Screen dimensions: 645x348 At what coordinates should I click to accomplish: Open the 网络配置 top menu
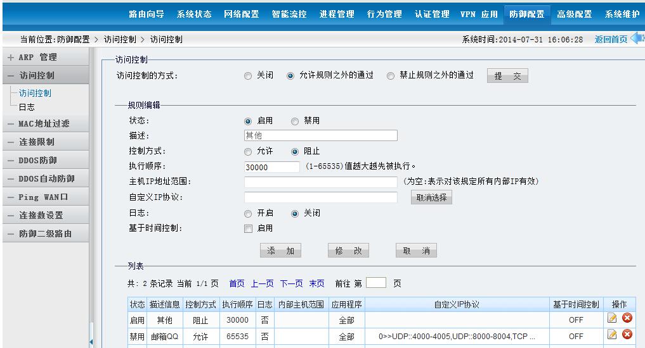click(x=242, y=14)
